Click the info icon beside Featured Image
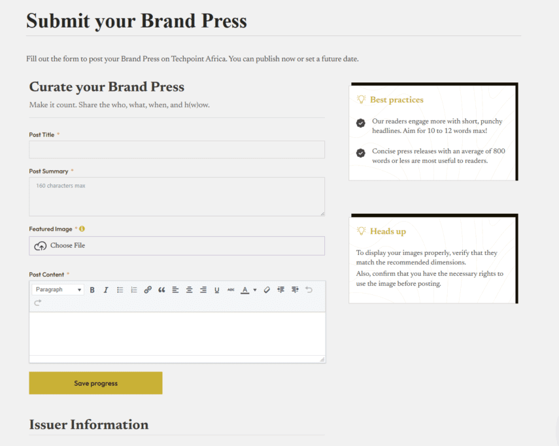The image size is (559, 446). point(81,228)
